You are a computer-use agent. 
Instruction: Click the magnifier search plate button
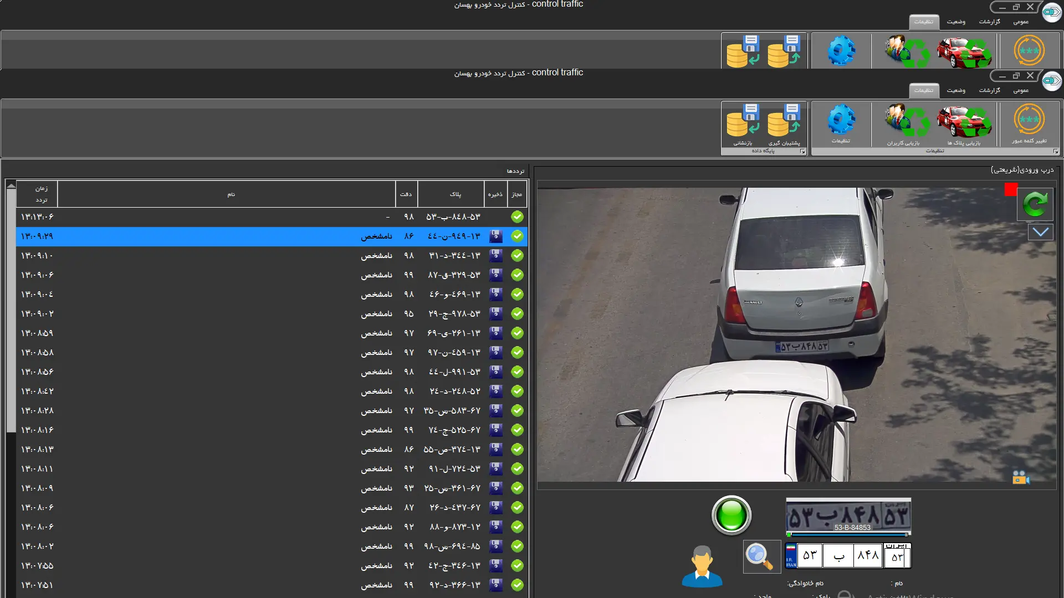[x=761, y=556]
